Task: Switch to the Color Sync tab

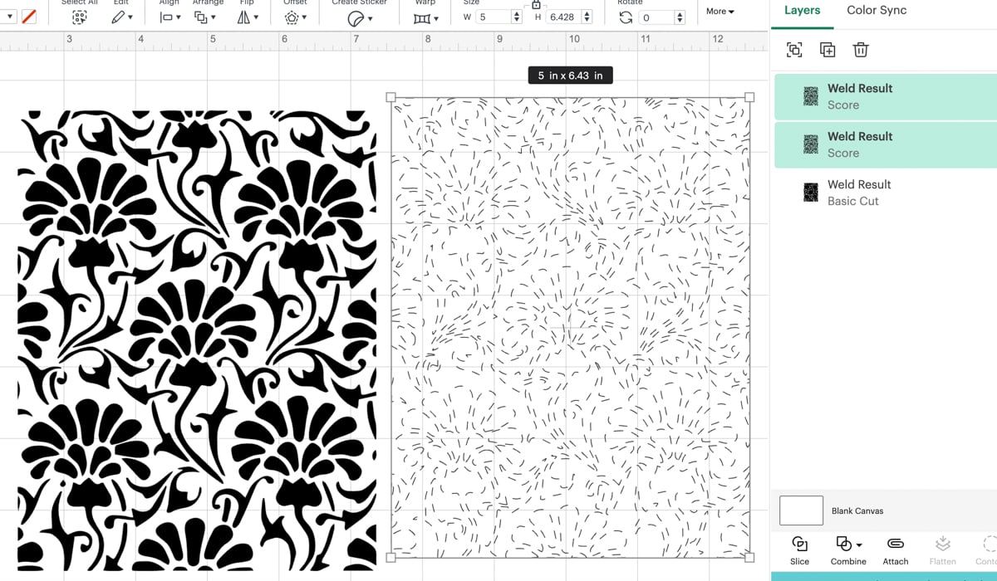Action: (876, 10)
